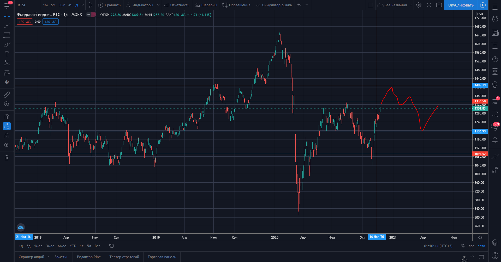
Task: Select the Ruler measure tool
Action: pyautogui.click(x=7, y=95)
